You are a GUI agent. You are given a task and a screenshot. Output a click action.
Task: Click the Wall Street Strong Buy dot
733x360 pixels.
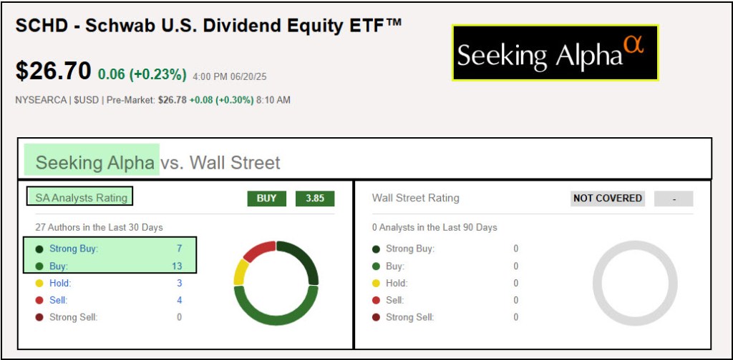tap(376, 249)
